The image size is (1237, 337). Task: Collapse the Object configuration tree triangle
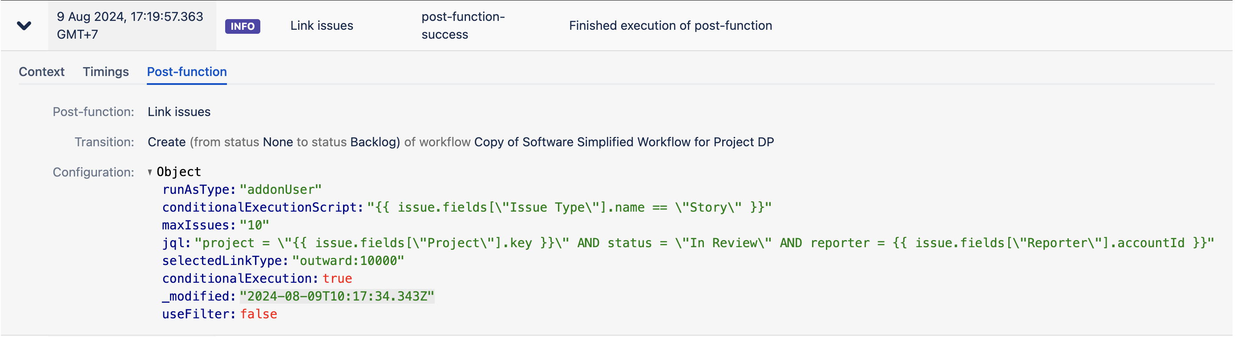150,172
